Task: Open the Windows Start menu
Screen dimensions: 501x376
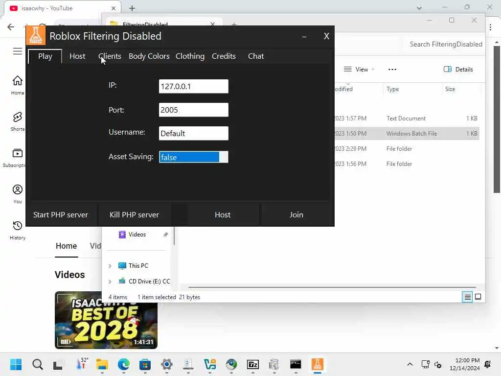Action: (x=16, y=364)
